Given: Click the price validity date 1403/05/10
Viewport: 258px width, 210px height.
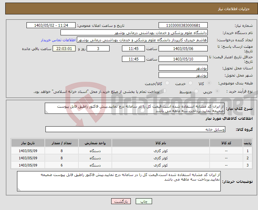Looking at the screenshot, I should 183,59.
